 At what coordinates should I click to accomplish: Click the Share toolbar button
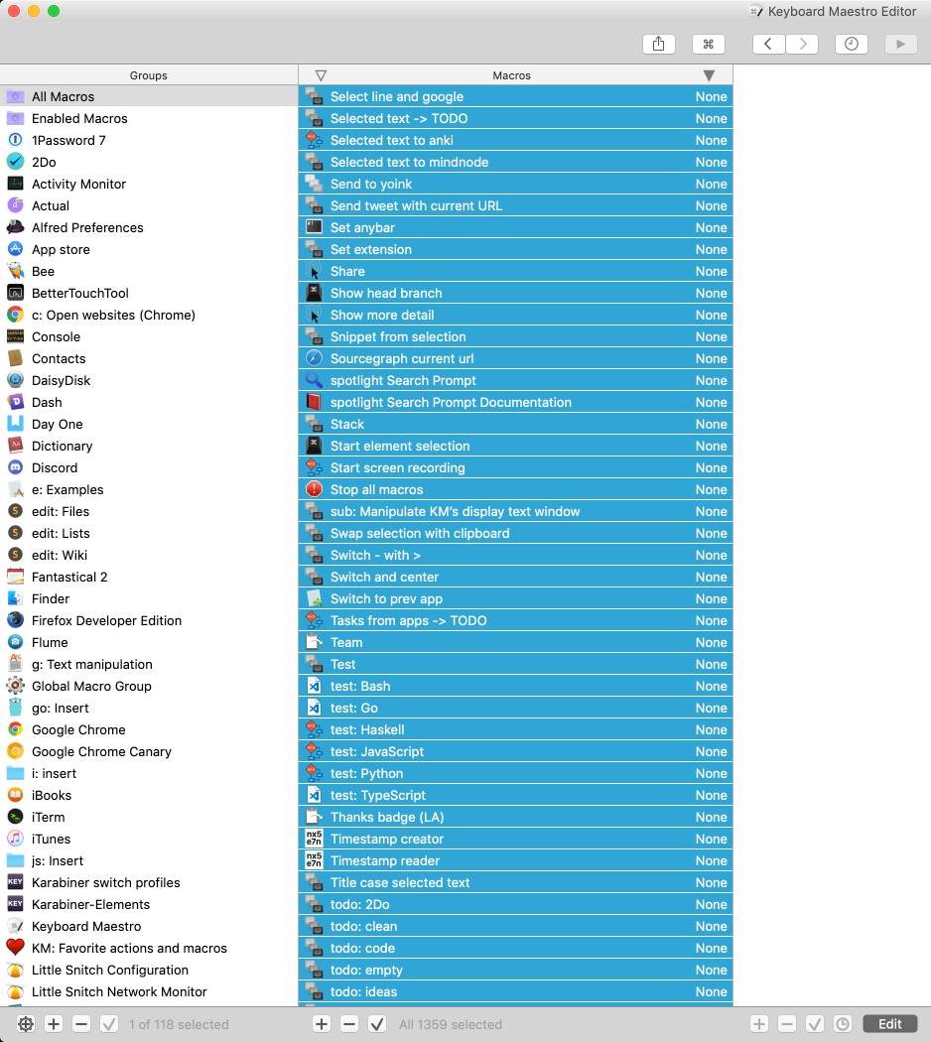(658, 44)
